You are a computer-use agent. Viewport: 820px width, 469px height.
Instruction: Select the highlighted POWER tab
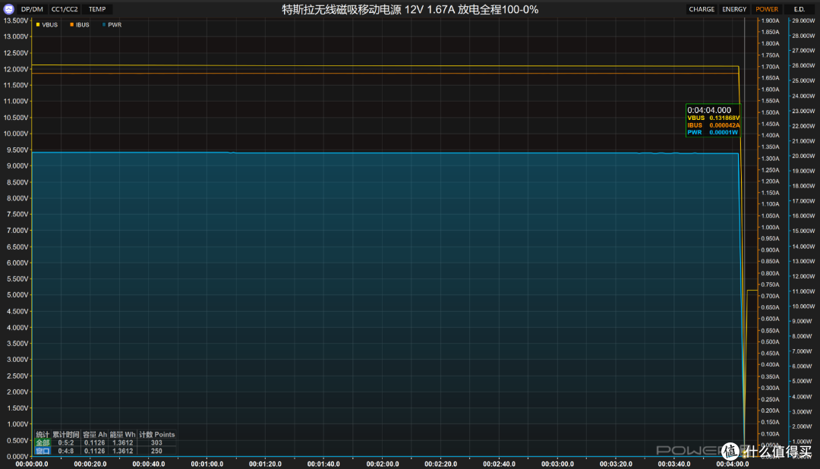(767, 9)
